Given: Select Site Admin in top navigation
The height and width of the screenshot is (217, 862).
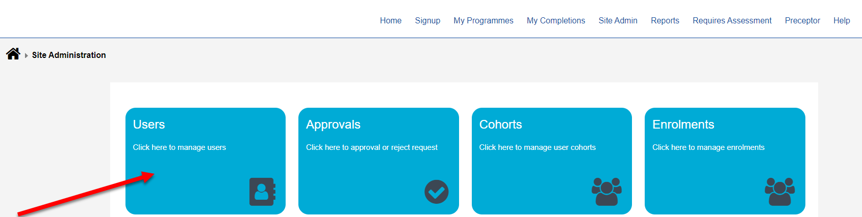Looking at the screenshot, I should [x=618, y=20].
